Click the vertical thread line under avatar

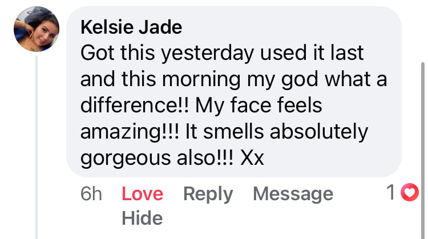point(37,143)
